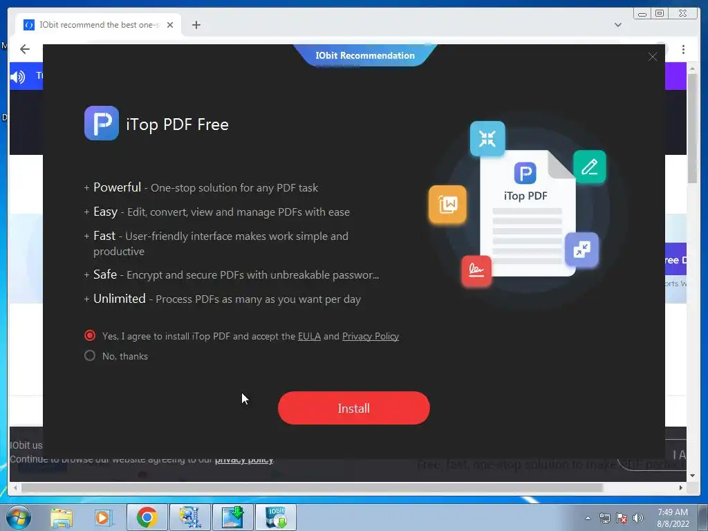
Task: Open Windows Explorer from the taskbar
Action: [62, 517]
